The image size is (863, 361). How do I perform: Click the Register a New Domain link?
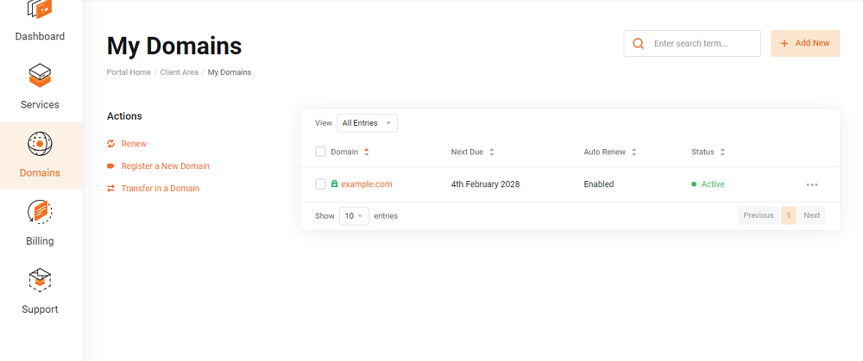pyautogui.click(x=165, y=166)
